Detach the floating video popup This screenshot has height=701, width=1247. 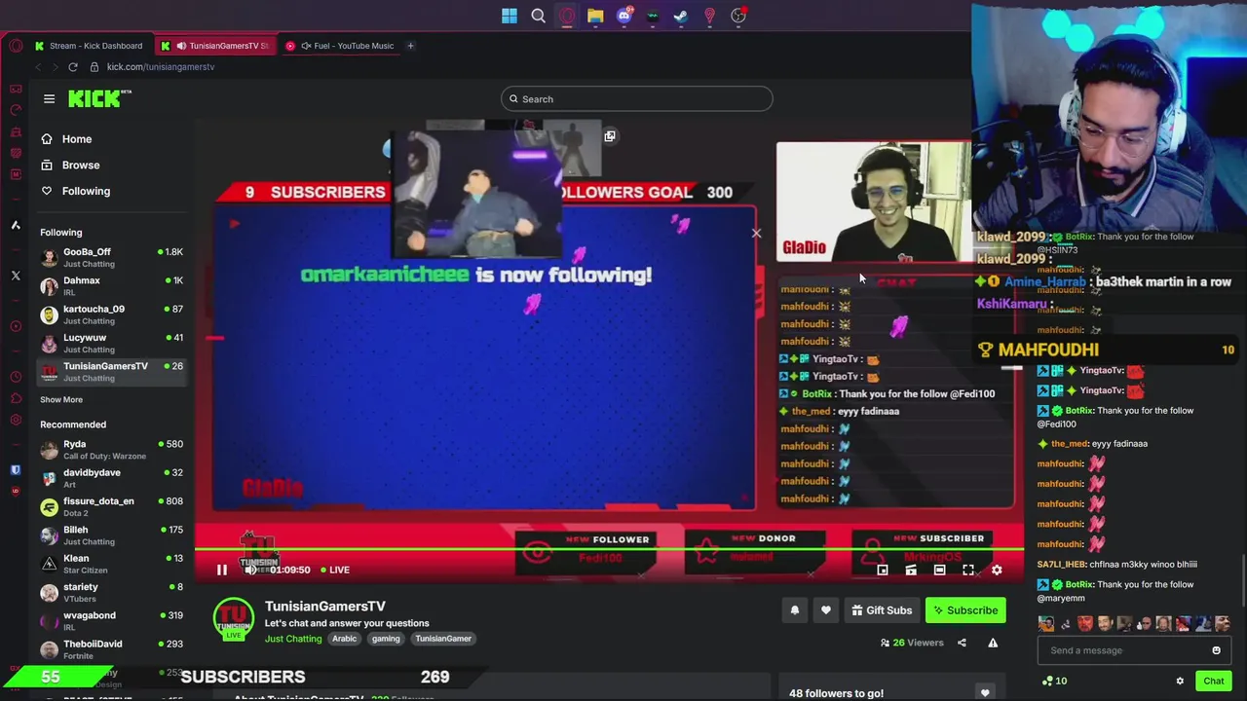[x=610, y=136]
